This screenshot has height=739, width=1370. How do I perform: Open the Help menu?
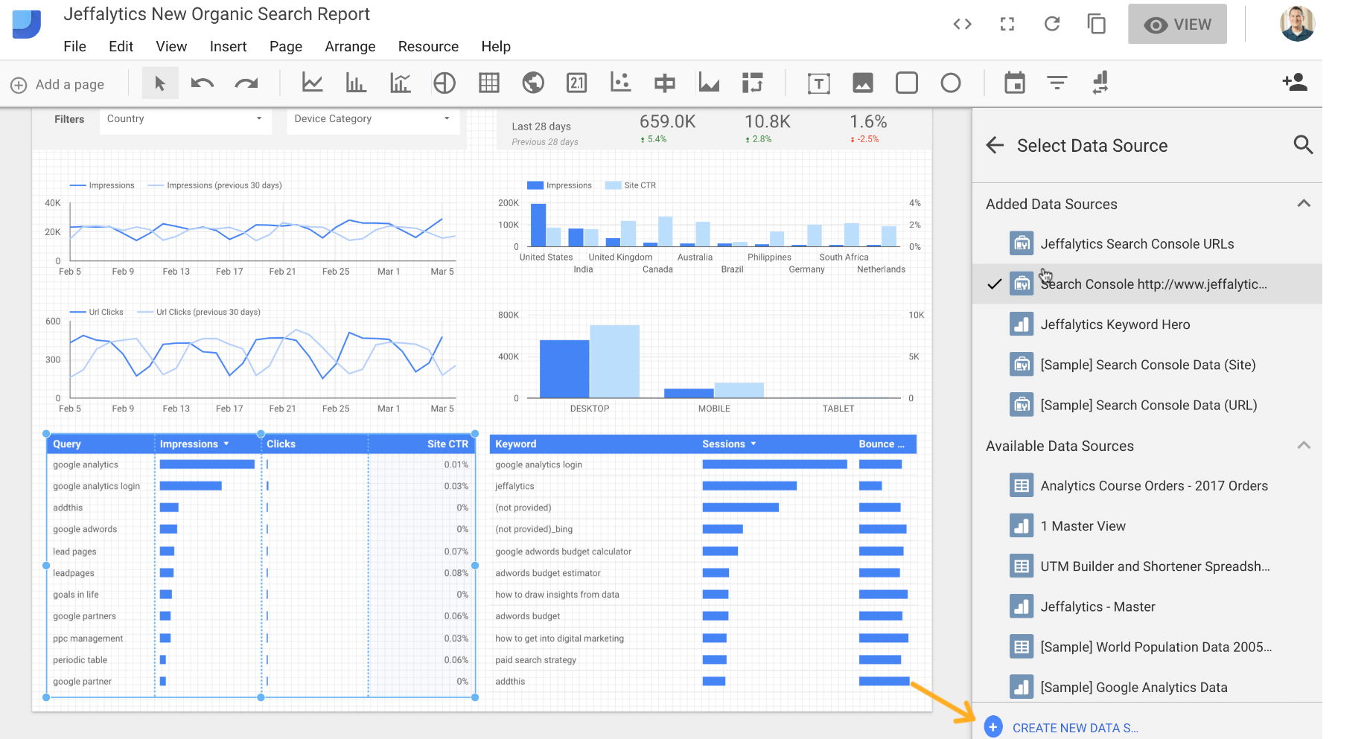(x=496, y=46)
